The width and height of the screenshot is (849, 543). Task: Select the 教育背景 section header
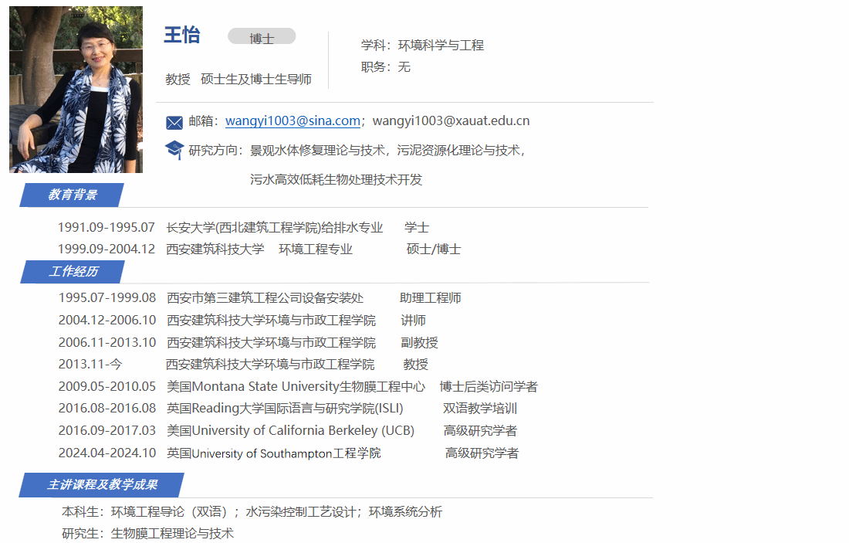point(72,195)
